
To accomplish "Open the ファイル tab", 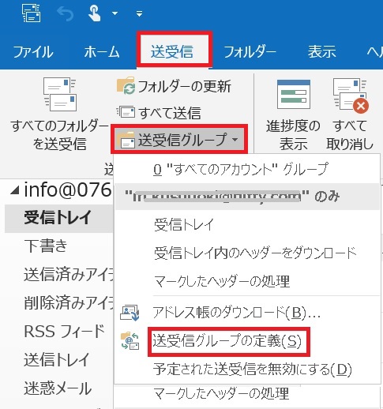I will point(33,51).
